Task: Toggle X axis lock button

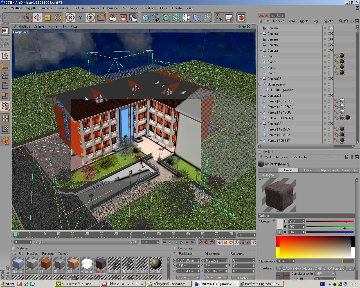Action: (x=70, y=18)
